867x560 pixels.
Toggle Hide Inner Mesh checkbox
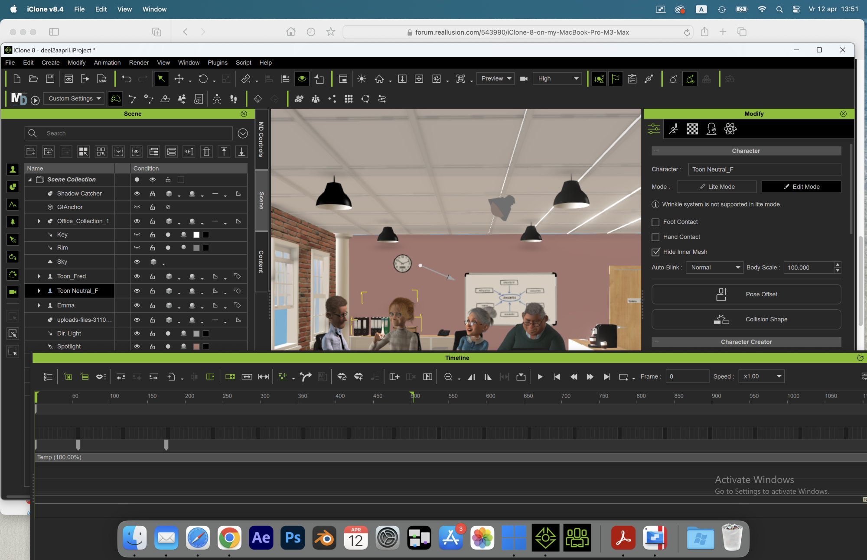(x=656, y=251)
